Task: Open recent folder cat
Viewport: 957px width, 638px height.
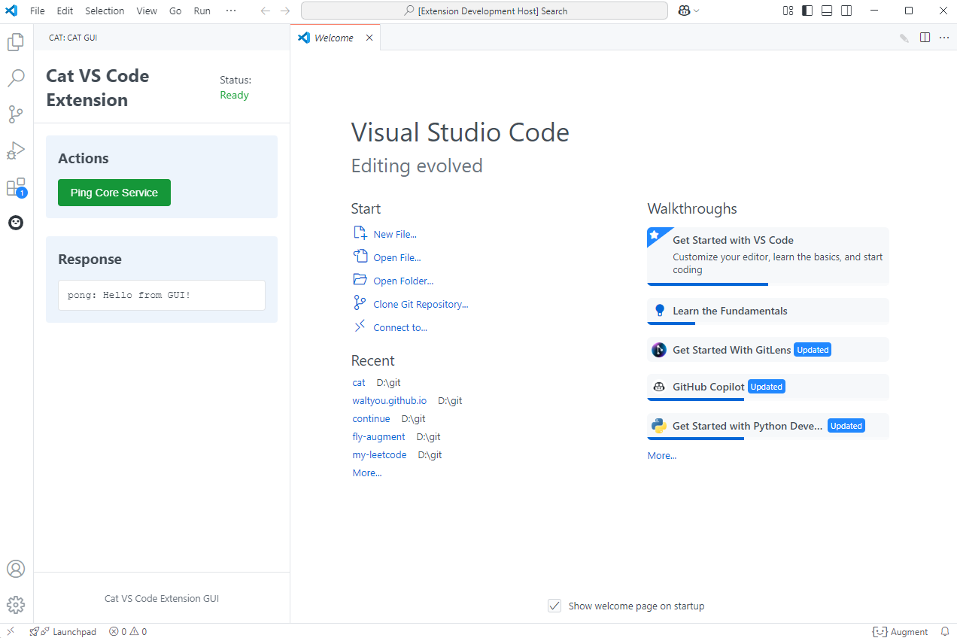Action: [x=359, y=382]
